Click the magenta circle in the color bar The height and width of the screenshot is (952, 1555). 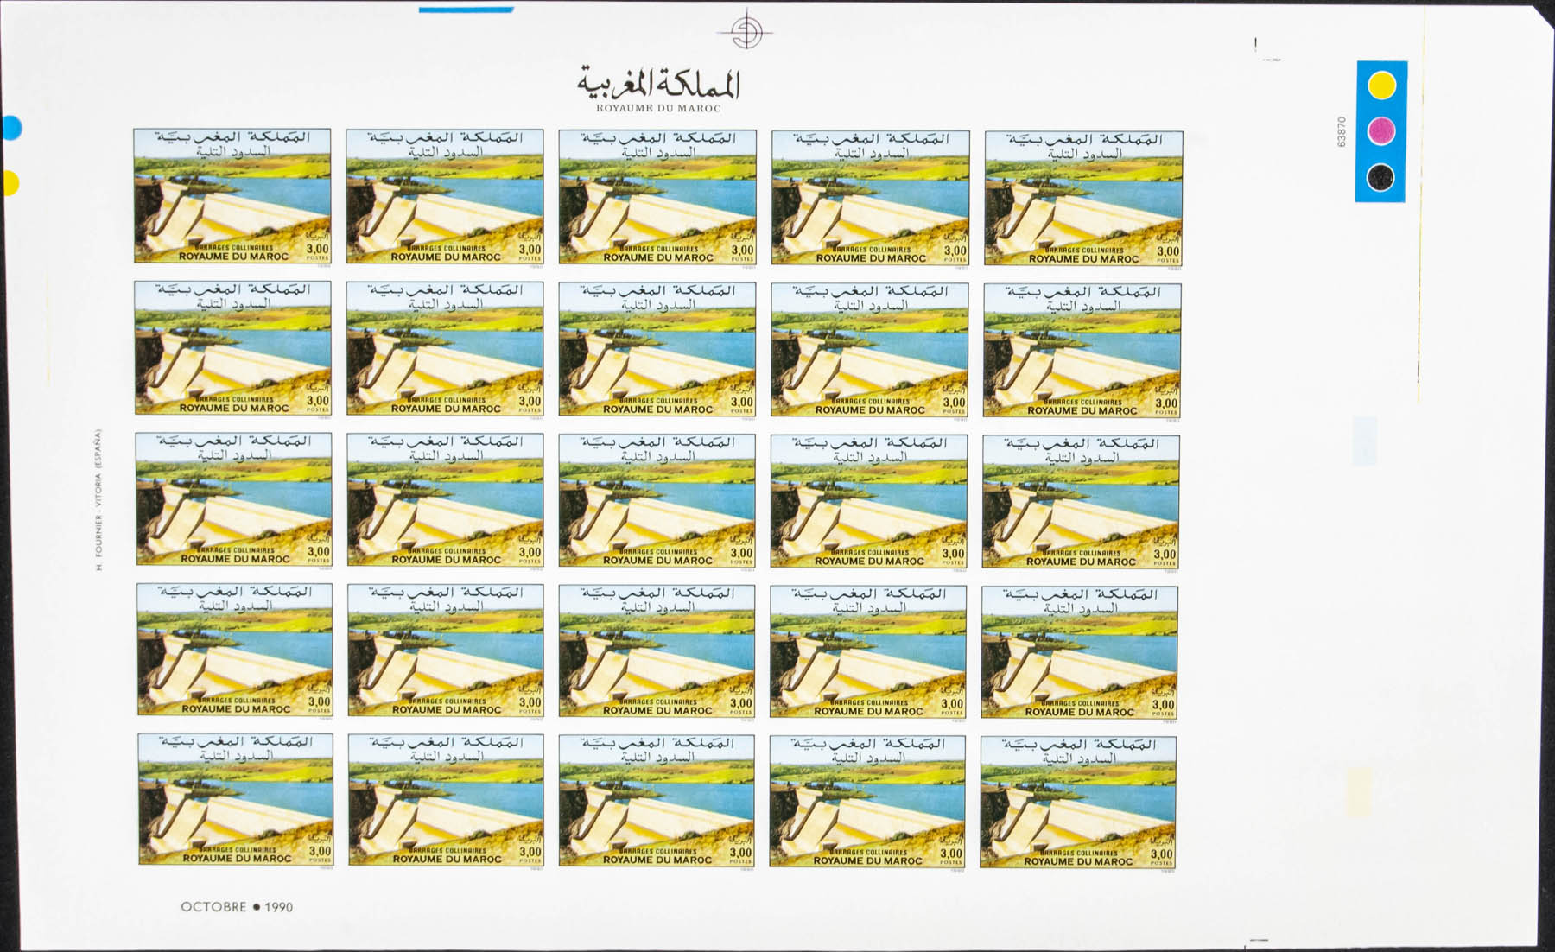(1381, 131)
